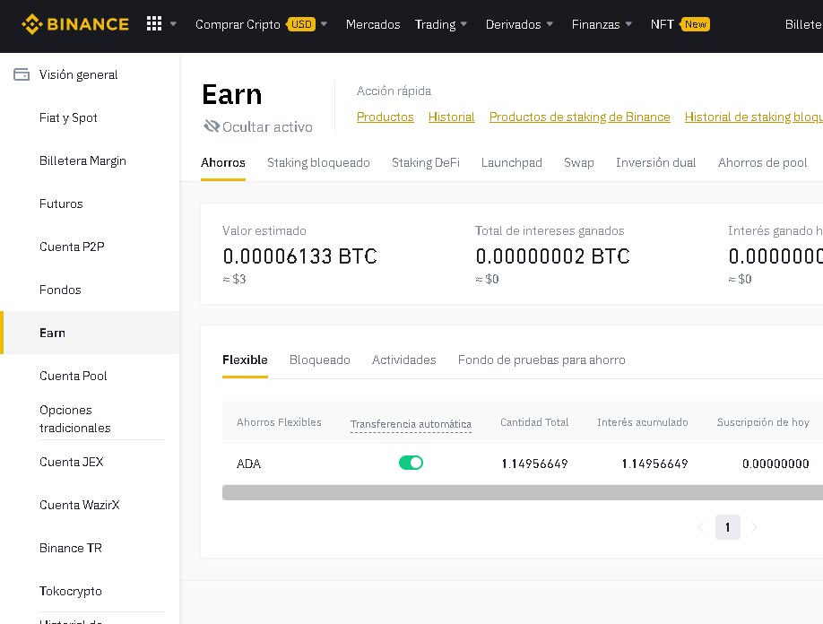
Task: Click the Interés acumulado column header
Action: pyautogui.click(x=643, y=422)
